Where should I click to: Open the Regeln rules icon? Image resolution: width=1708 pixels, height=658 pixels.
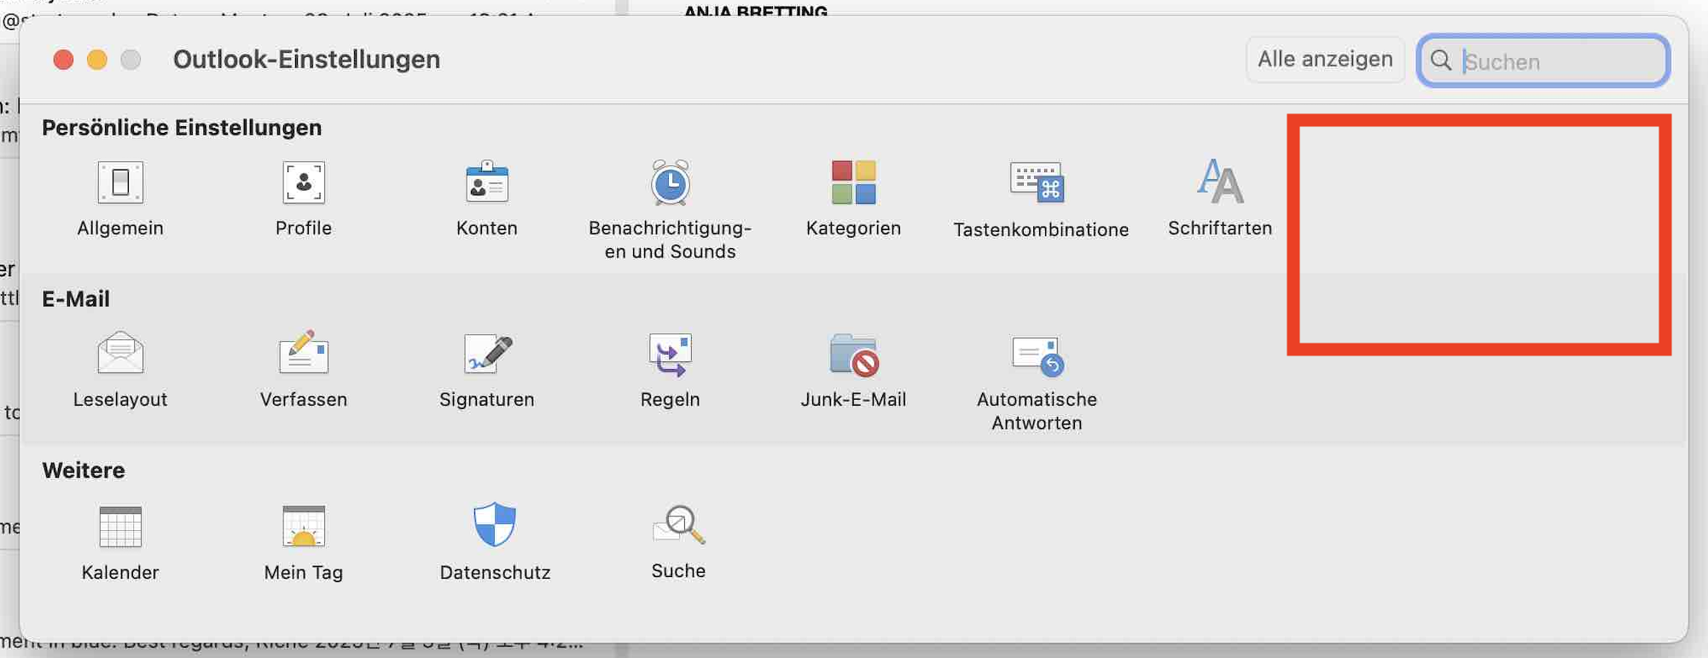671,354
